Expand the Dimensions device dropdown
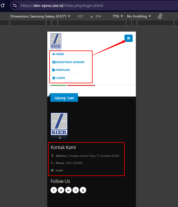Image resolution: width=178 pixels, height=207 pixels. (40, 16)
